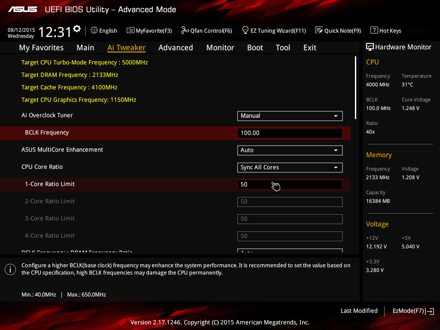Click the EZ Tuning Wizard(F11) label
Image resolution: width=440 pixels, height=330 pixels.
[x=278, y=31]
